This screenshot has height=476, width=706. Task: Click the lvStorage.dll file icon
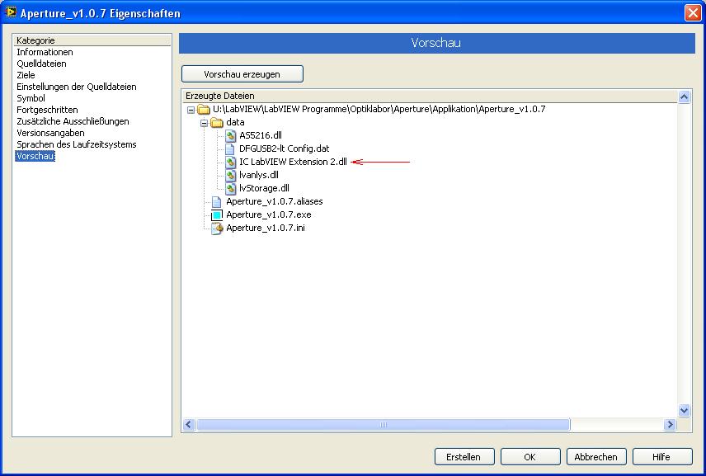point(231,188)
